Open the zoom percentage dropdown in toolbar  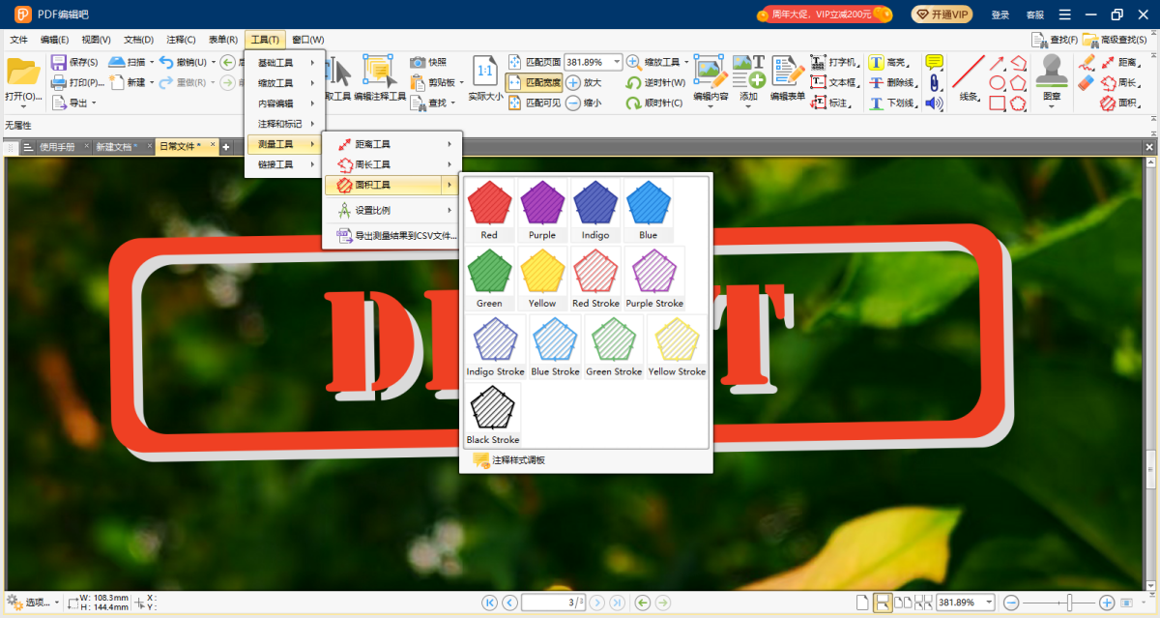click(618, 62)
